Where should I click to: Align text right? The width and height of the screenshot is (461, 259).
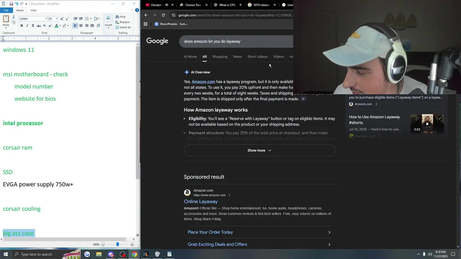pos(86,26)
